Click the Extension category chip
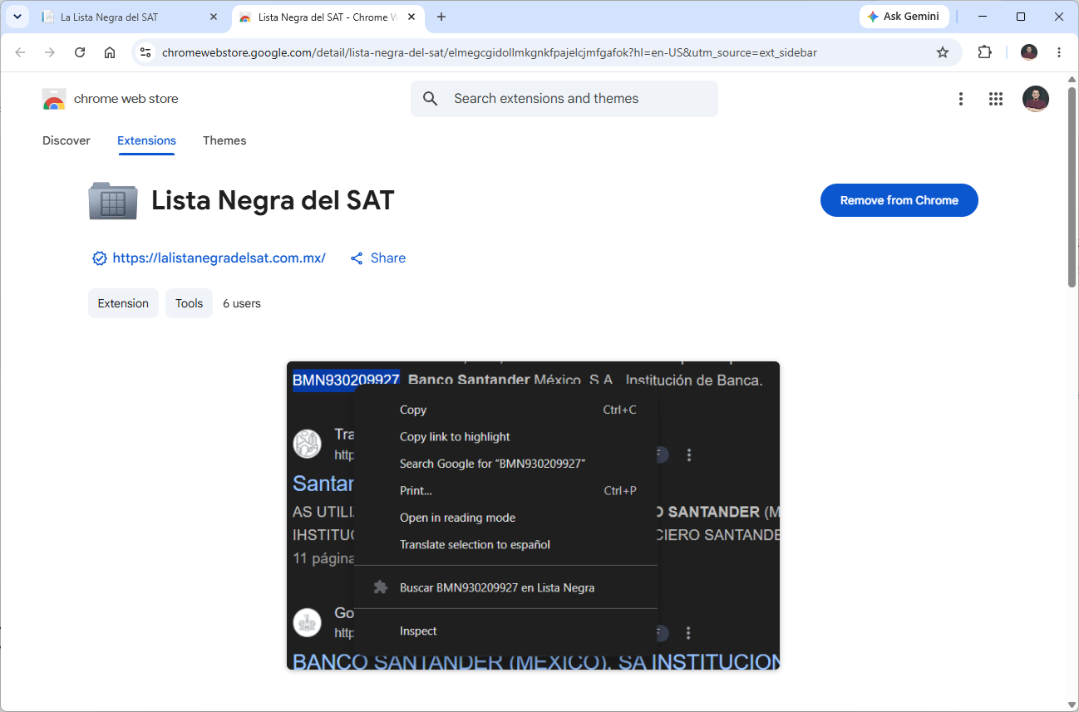This screenshot has height=712, width=1079. [123, 303]
